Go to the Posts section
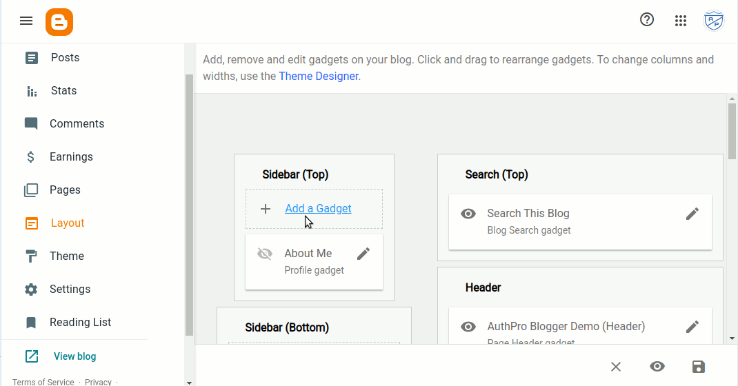Screen dimensions: 738x386 coord(65,58)
